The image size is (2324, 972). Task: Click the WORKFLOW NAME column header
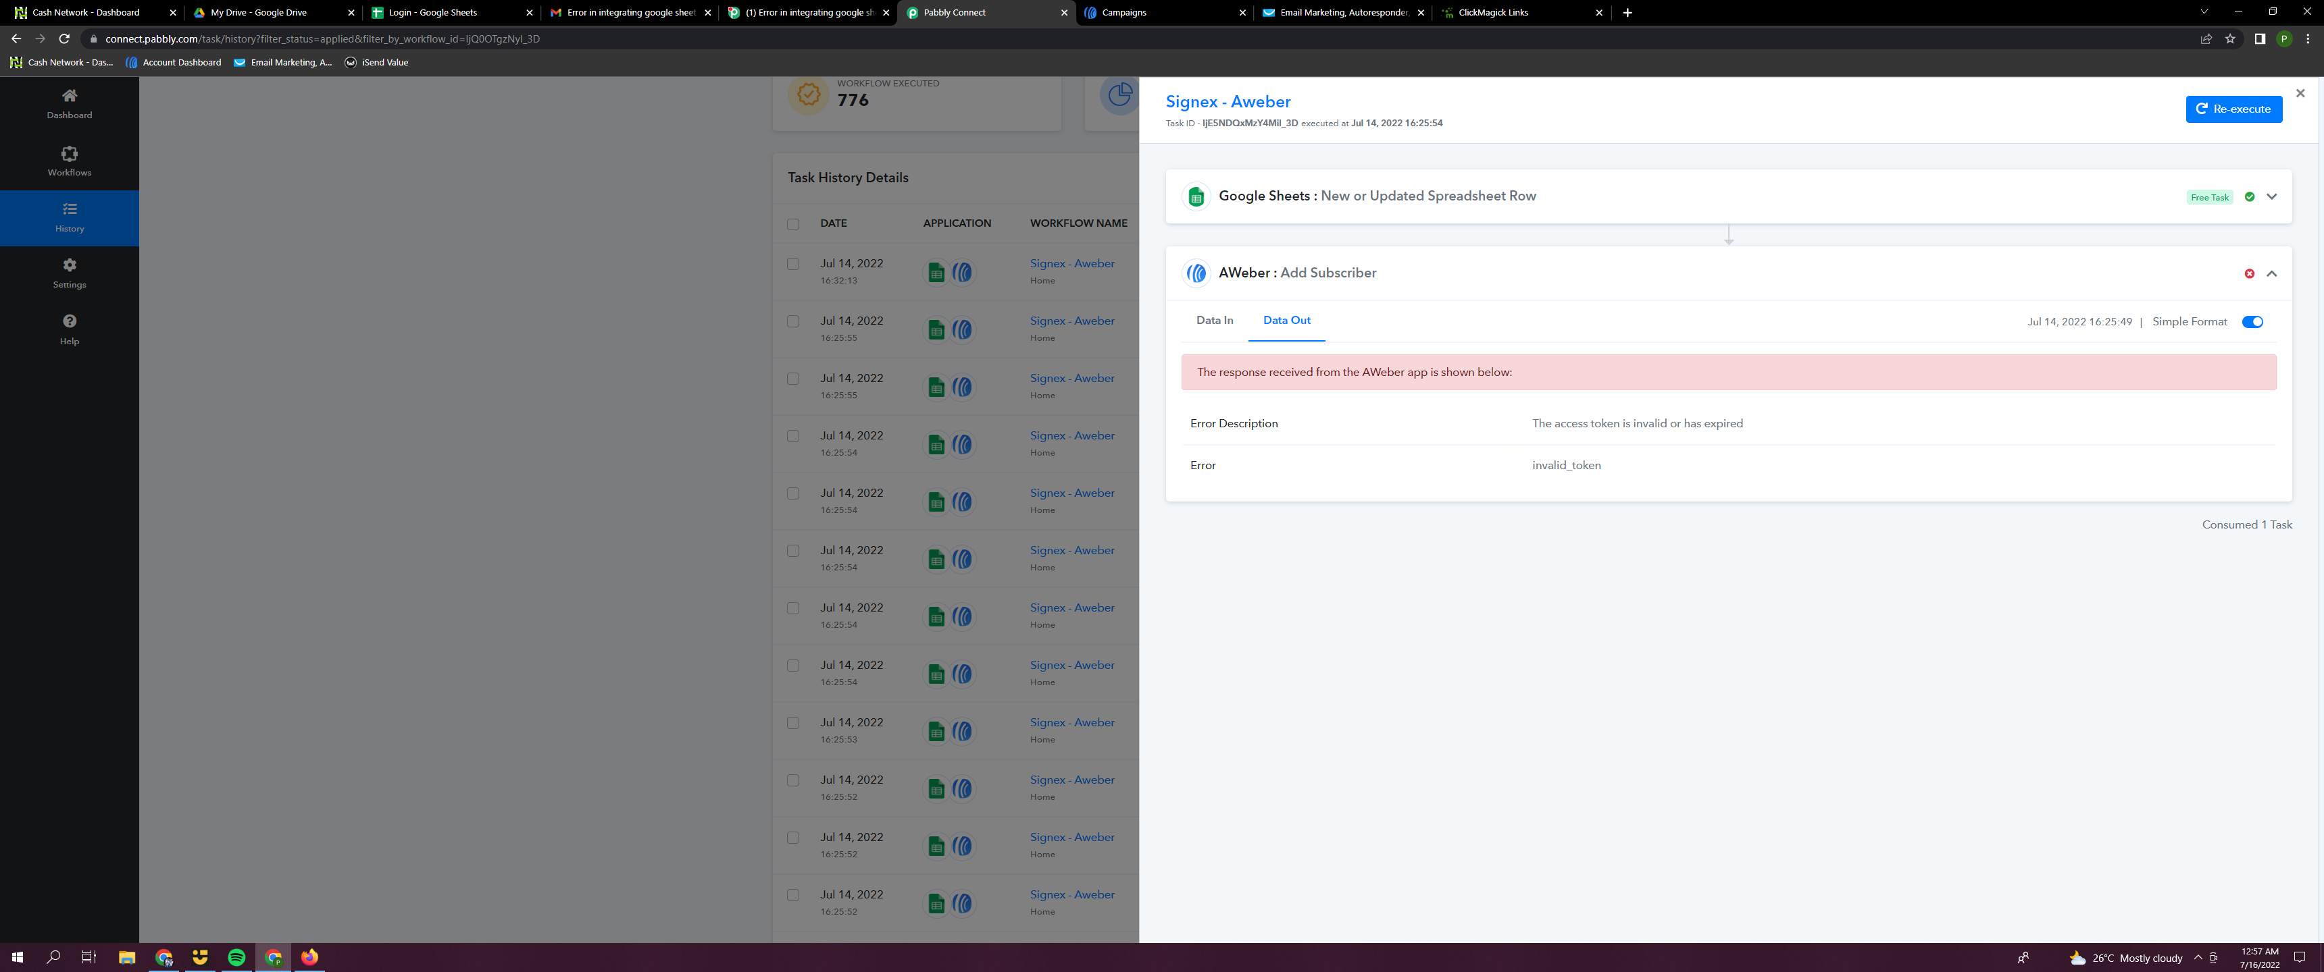point(1078,223)
